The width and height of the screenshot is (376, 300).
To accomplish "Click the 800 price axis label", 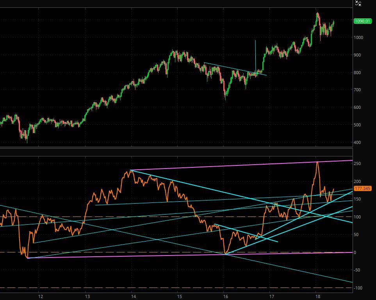I will [x=357, y=72].
